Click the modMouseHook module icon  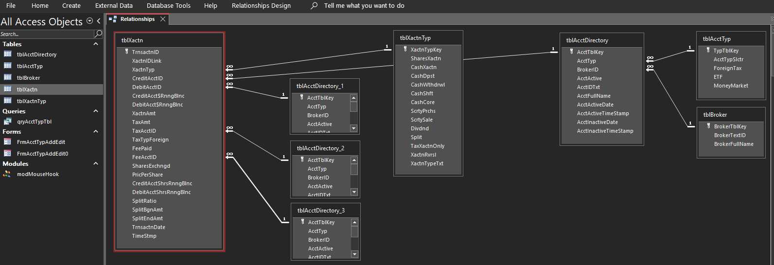click(7, 174)
